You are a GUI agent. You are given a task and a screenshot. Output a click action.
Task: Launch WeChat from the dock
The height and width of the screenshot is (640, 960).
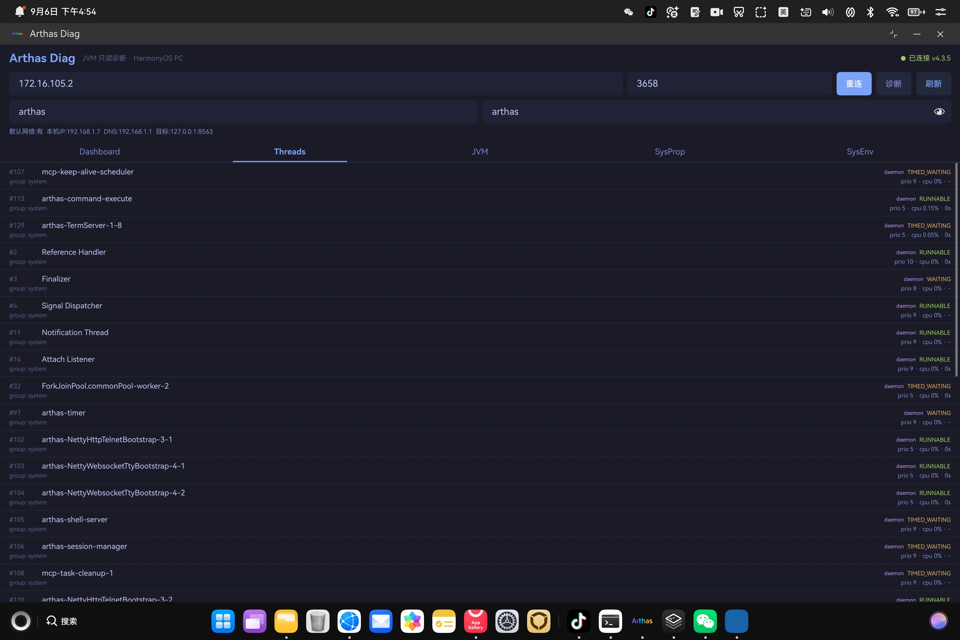pyautogui.click(x=705, y=621)
